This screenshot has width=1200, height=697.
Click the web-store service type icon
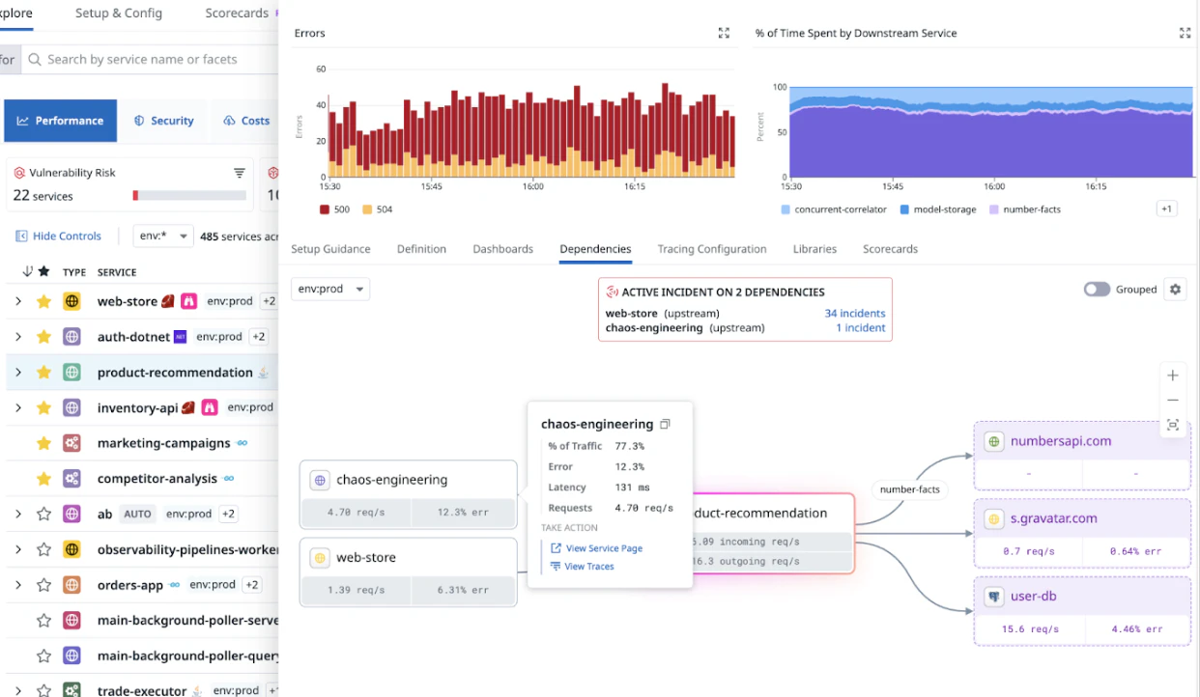pos(71,301)
